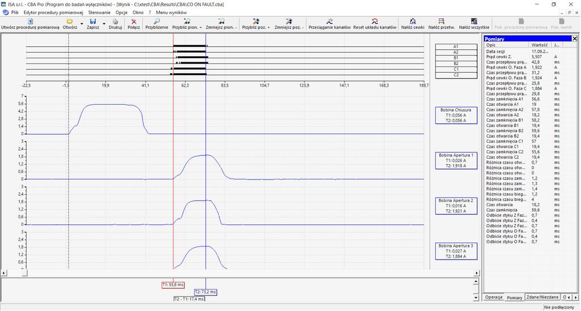Open the Okno menu

(138, 12)
